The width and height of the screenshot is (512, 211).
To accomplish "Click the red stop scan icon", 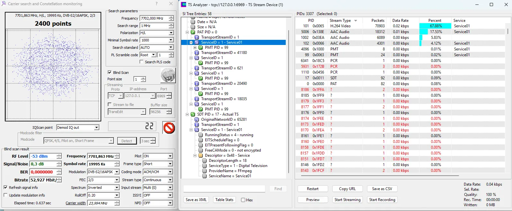I will tap(169, 128).
